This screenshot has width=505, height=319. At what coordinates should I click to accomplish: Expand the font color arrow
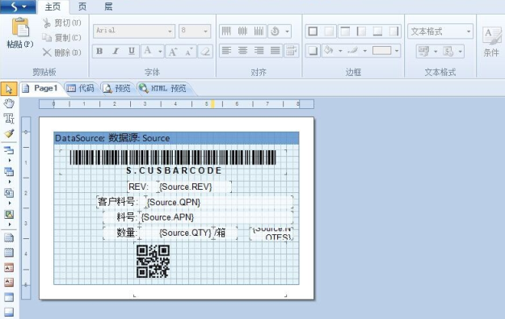[x=160, y=52]
